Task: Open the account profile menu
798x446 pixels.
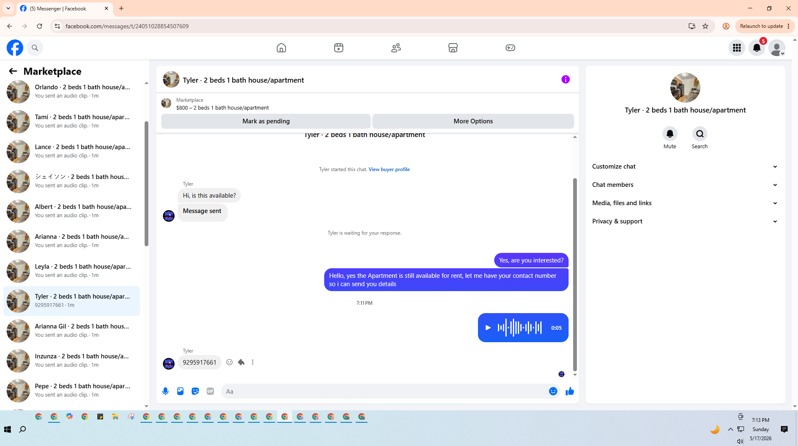Action: point(777,48)
